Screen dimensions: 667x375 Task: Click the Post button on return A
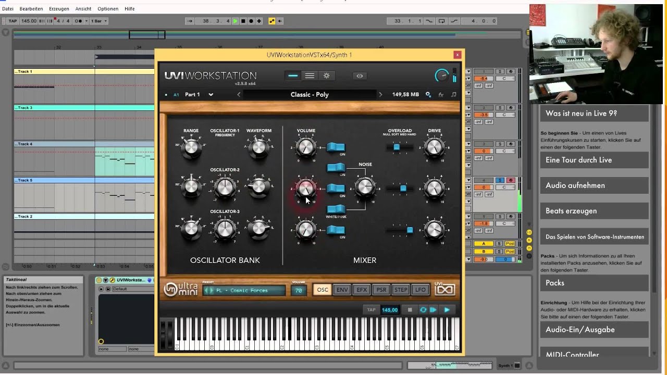tap(510, 244)
